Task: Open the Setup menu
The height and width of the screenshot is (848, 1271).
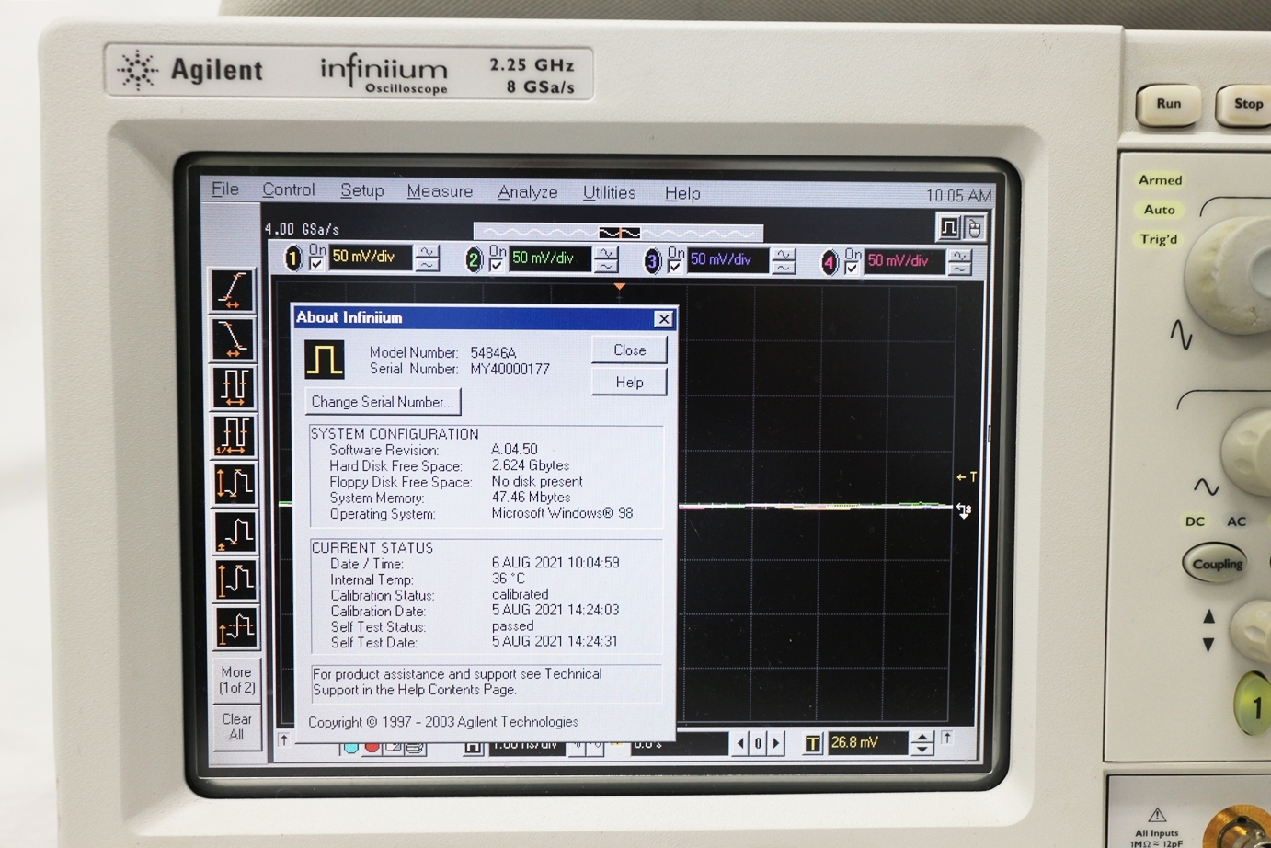Action: click(x=362, y=190)
